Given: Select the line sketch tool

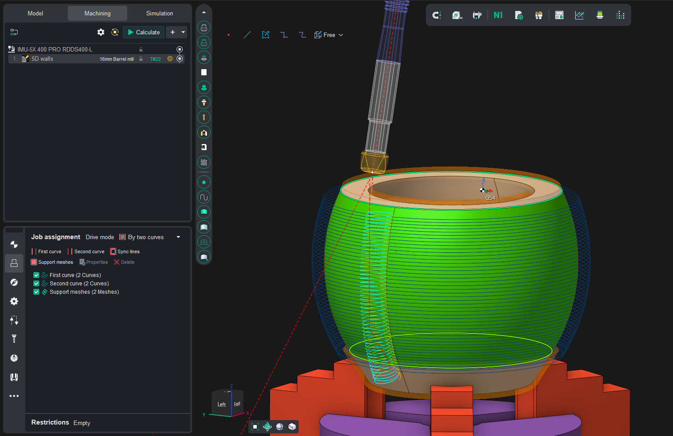Looking at the screenshot, I should [247, 35].
